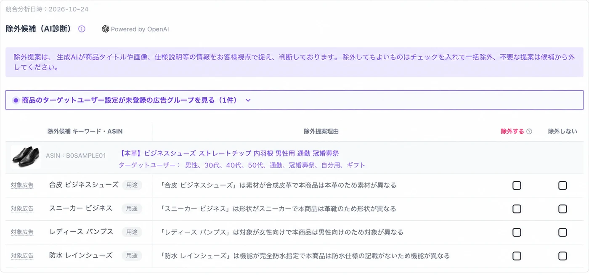The width and height of the screenshot is (589, 275).
Task: Check 除外しない for 合皮 ビジネスシューズ
Action: point(562,185)
